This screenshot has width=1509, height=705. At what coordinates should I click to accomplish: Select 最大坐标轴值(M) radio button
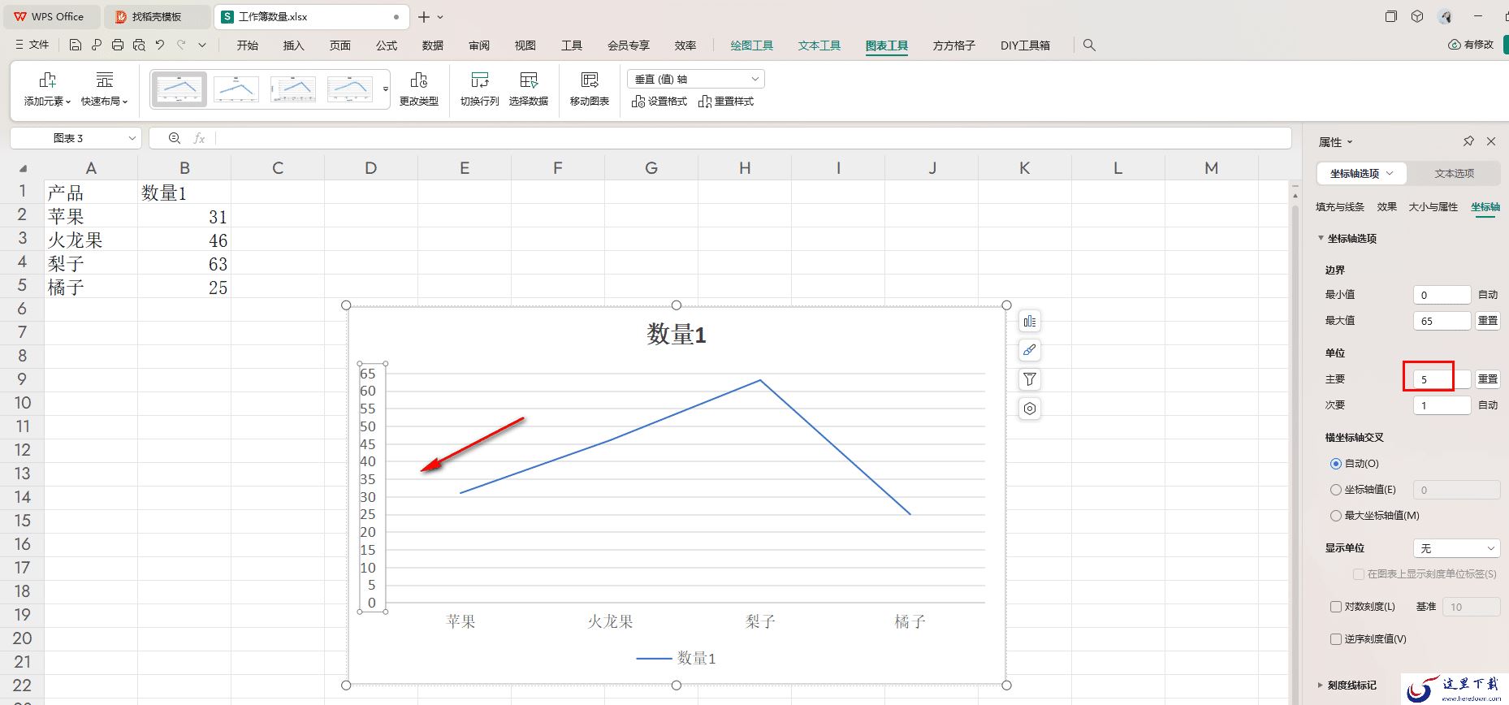[1335, 516]
